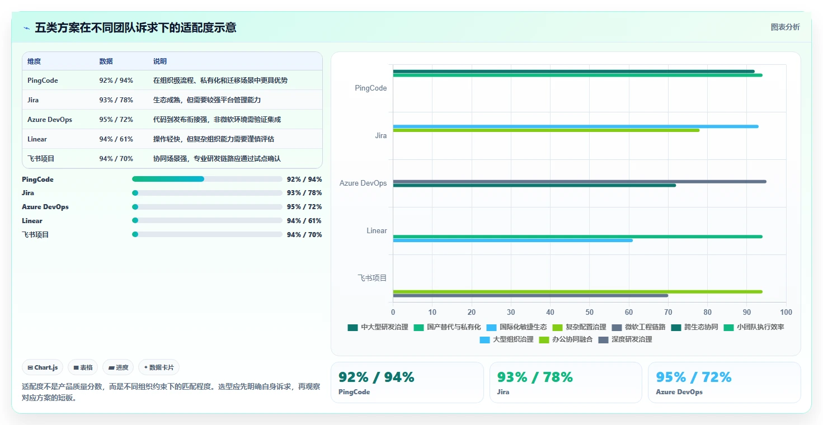This screenshot has height=425, width=823.
Task: Click the Linear progress bar
Action: (207, 220)
